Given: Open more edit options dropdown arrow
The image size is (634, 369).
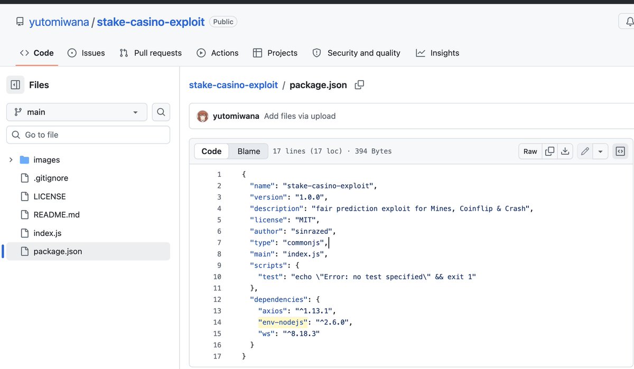Looking at the screenshot, I should click(x=600, y=151).
